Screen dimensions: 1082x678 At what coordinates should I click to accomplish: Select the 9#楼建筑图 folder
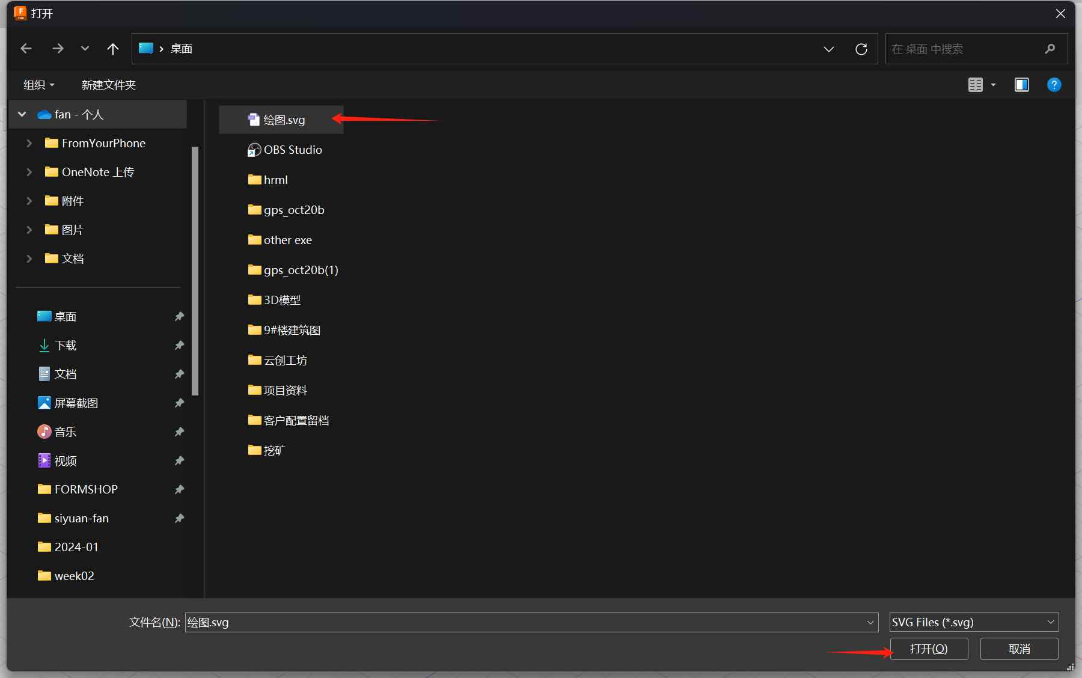284,330
